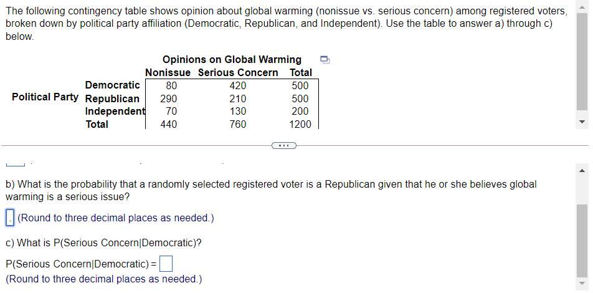Viewport: 593px width, 293px height.
Task: Click the rounding hint under part b
Action: (116, 218)
